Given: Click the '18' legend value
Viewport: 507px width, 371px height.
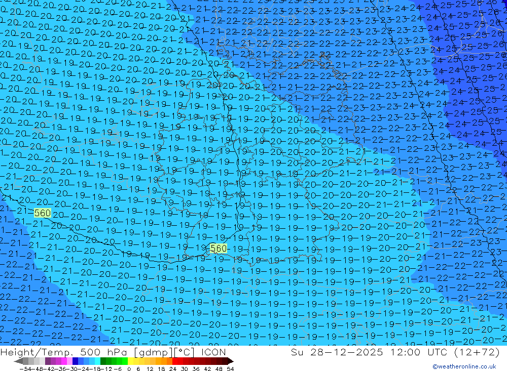Looking at the screenshot, I should [161, 369].
